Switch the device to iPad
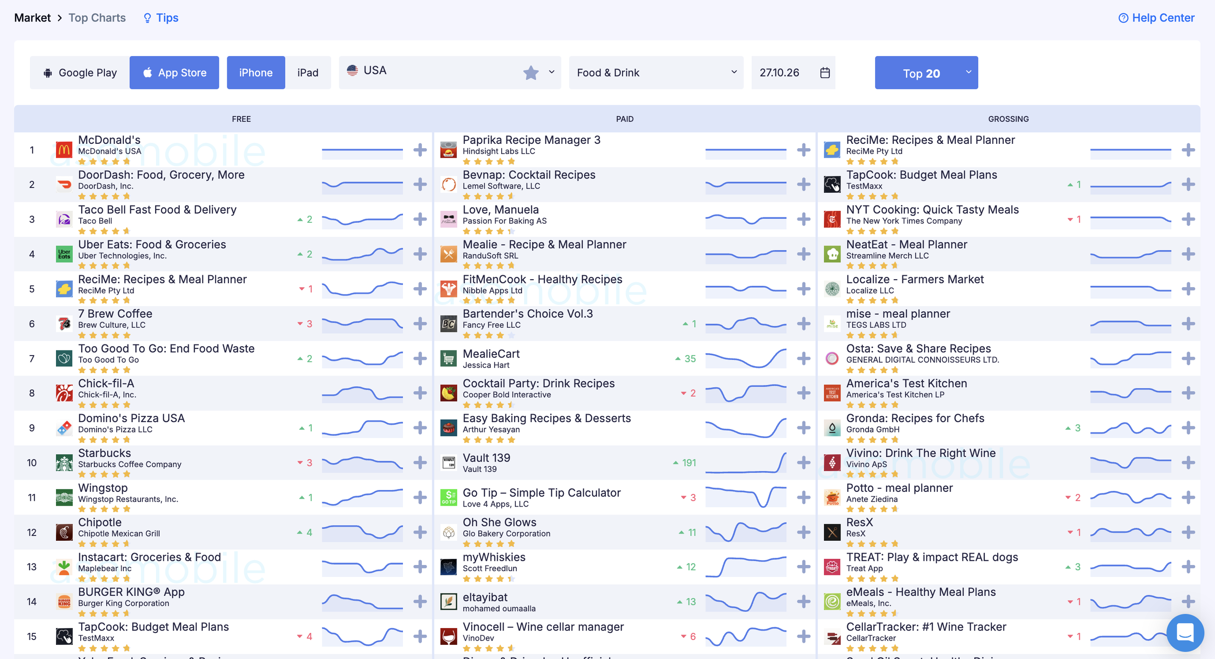 308,73
